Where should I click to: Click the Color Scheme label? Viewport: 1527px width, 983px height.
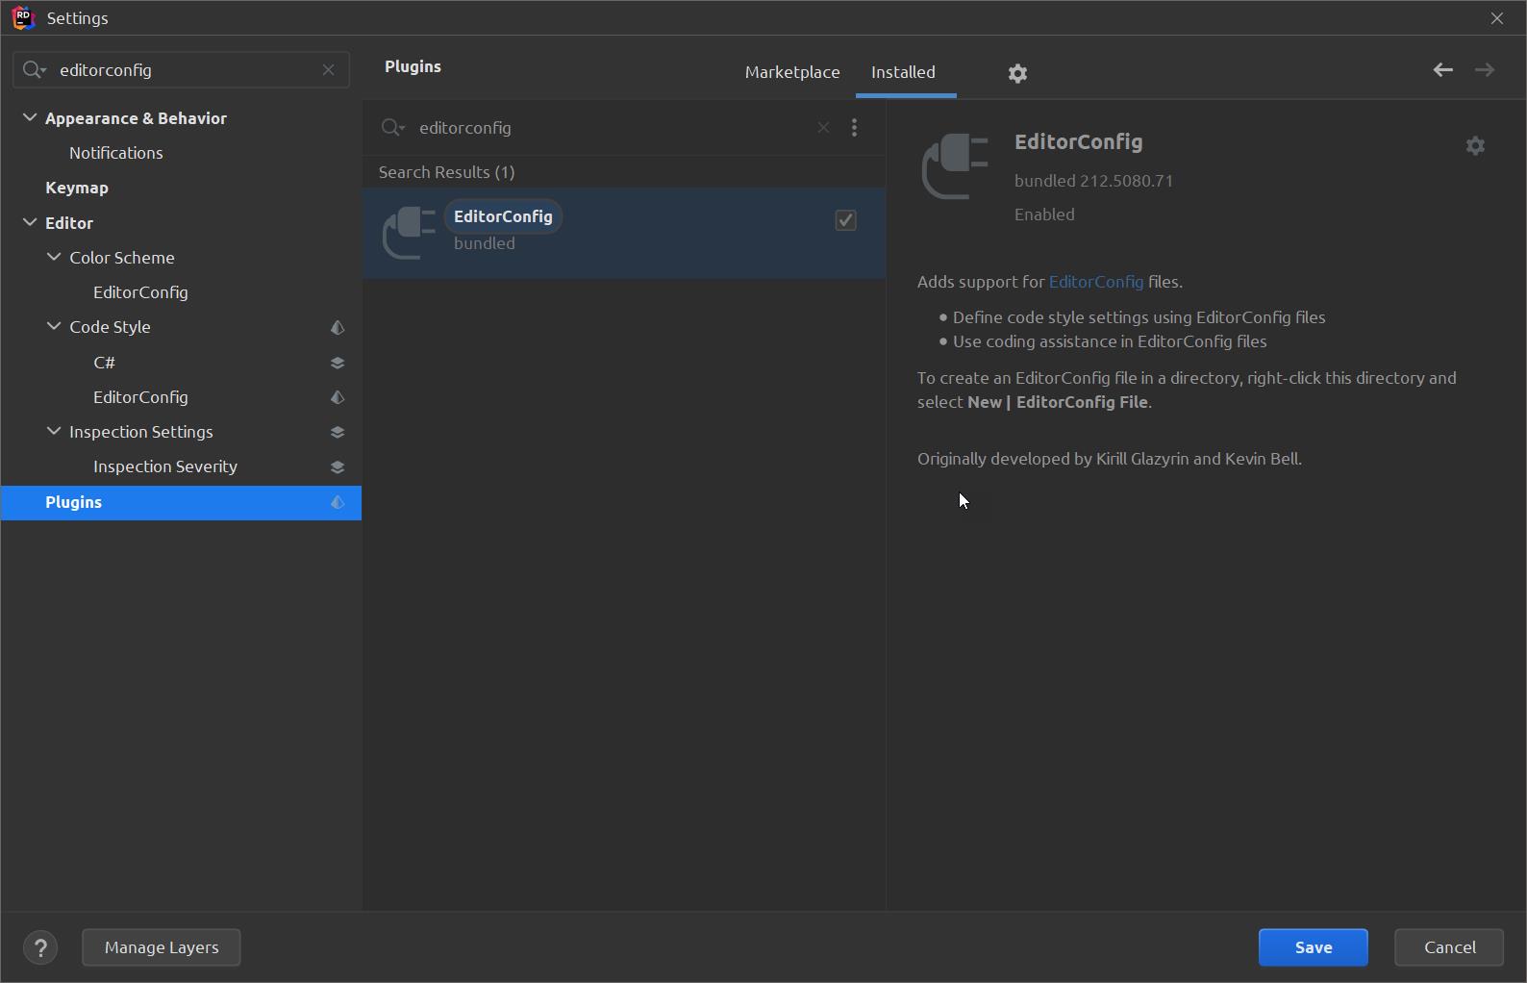[122, 258]
